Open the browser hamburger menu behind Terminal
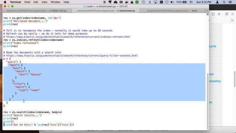 (233, 14)
